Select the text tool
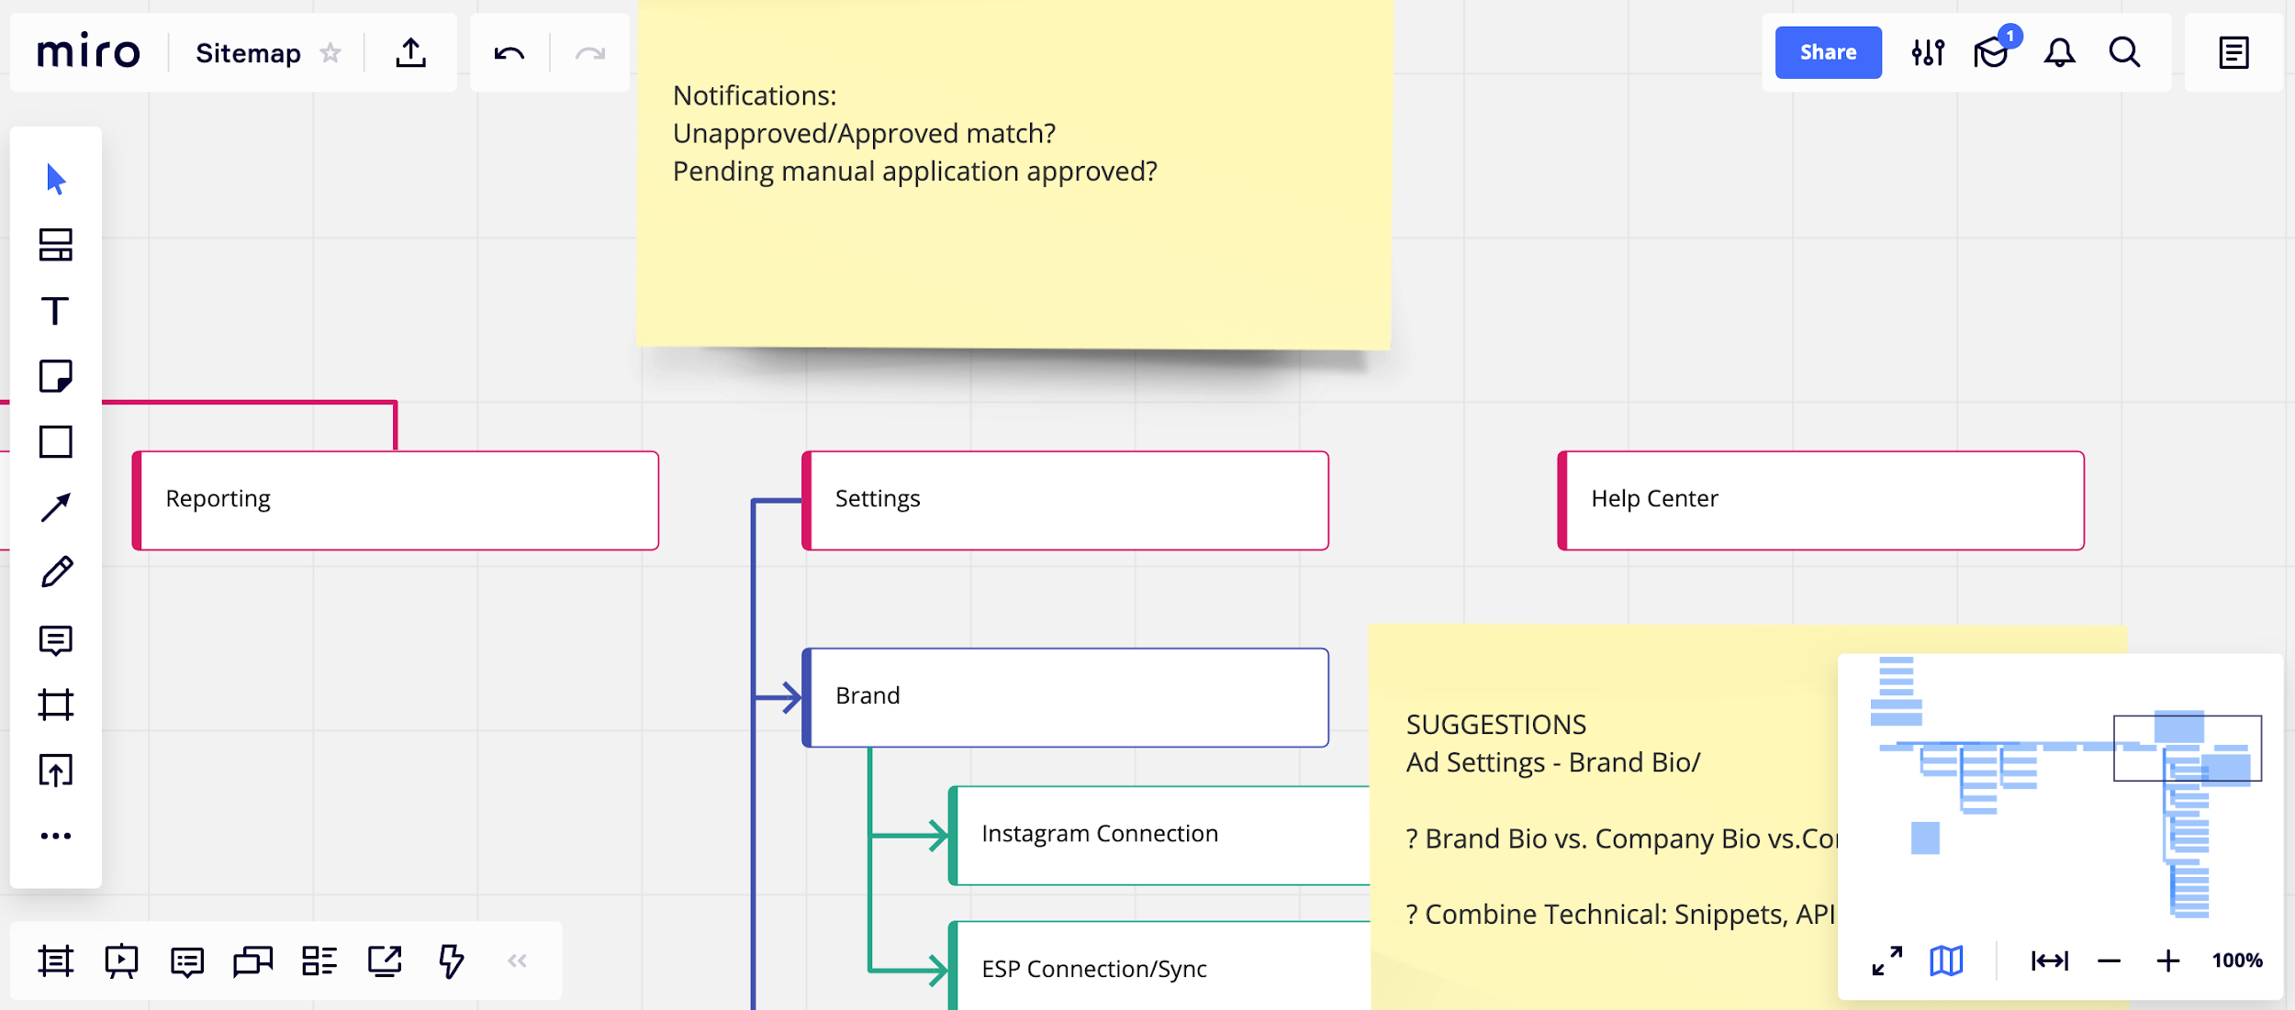This screenshot has width=2295, height=1010. click(x=57, y=311)
